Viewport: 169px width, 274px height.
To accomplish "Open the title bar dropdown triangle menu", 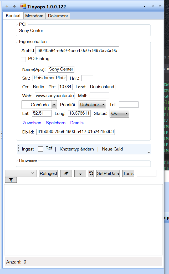I will point(144,7).
